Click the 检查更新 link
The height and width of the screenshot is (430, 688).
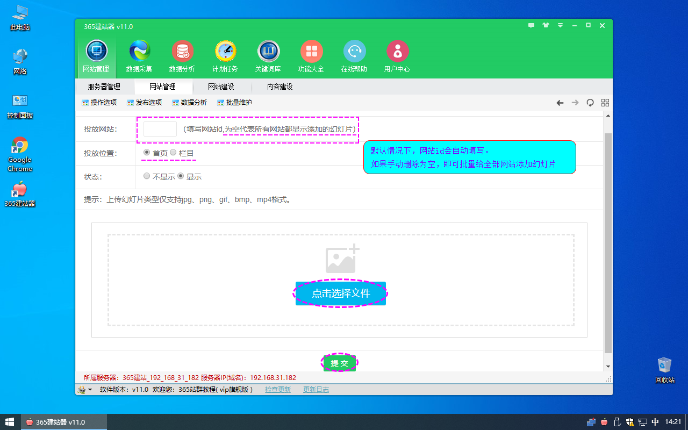point(278,390)
